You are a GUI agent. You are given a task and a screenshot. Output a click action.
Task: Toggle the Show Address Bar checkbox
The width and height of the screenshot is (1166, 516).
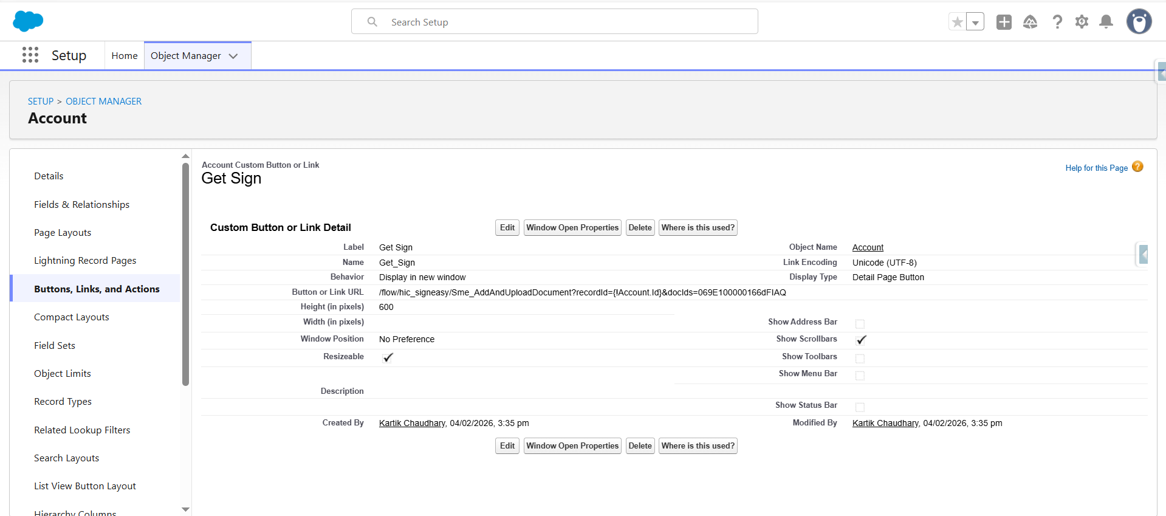click(860, 324)
